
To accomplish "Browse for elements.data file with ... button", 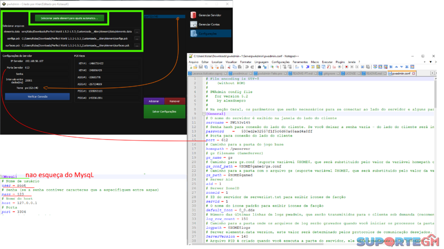I will point(137,32).
